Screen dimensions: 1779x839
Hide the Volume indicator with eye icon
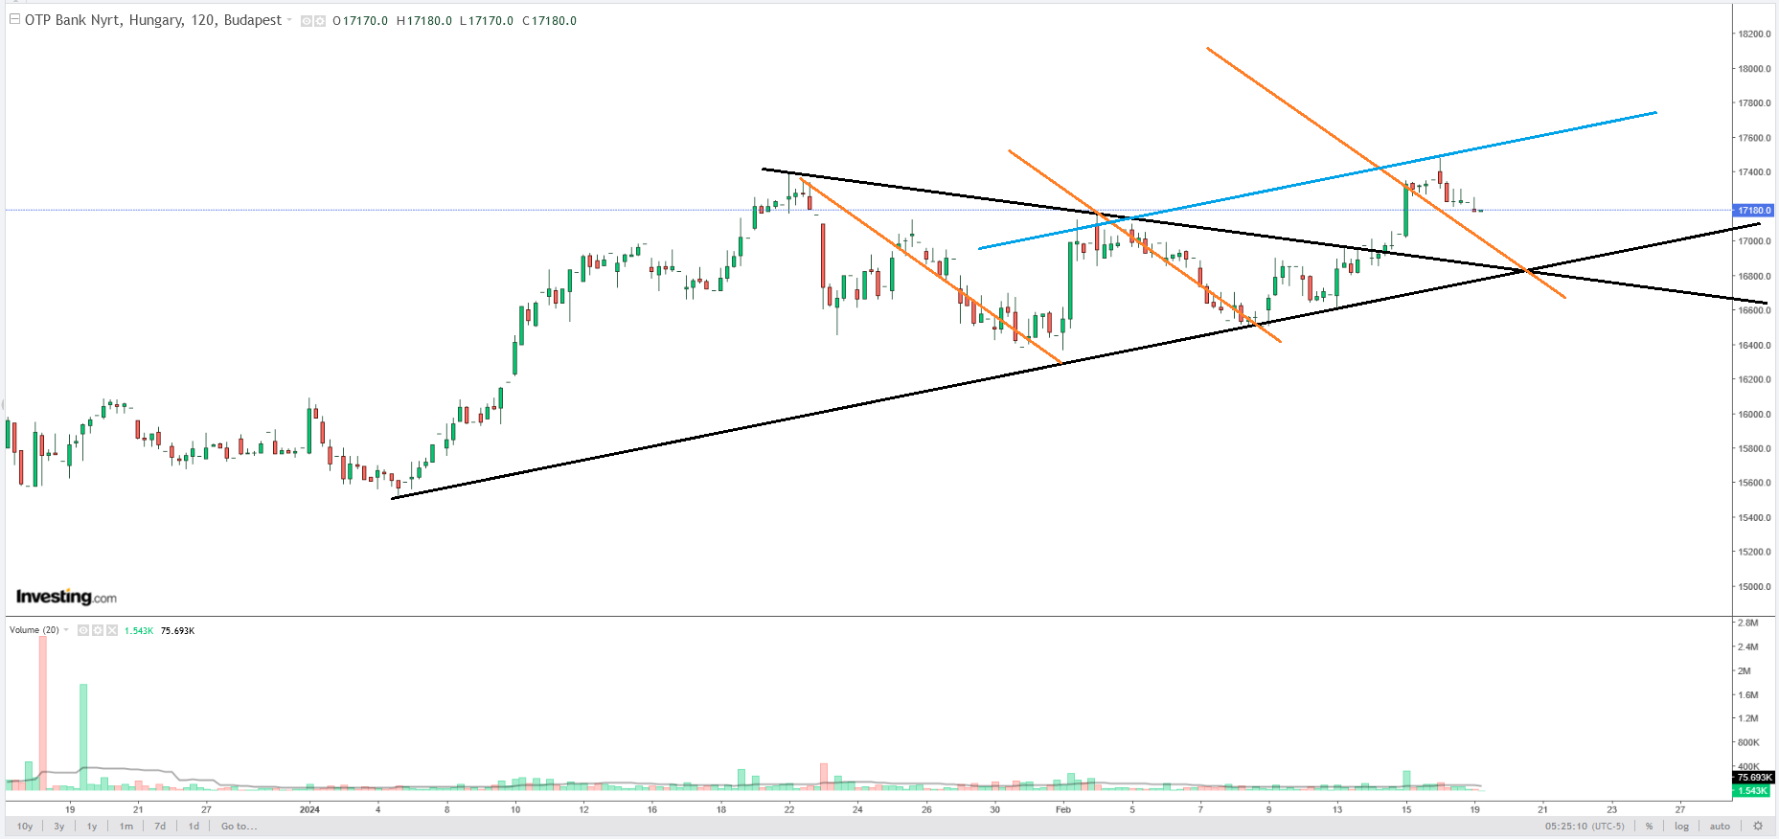(x=83, y=630)
